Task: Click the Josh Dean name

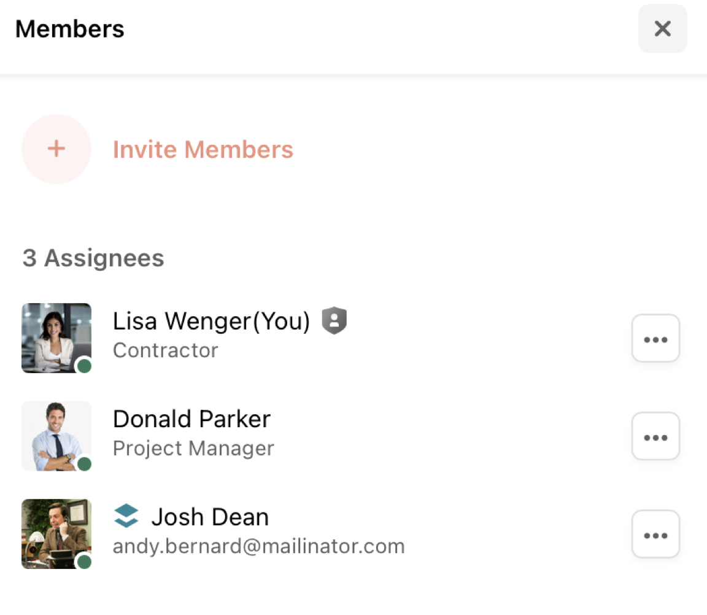Action: pos(210,517)
